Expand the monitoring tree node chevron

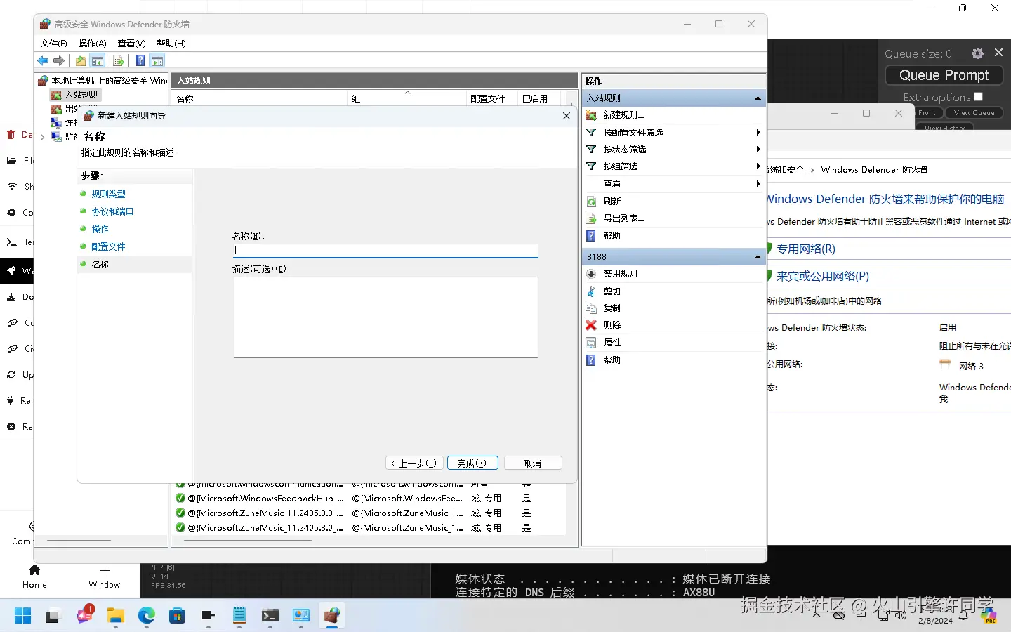pyautogui.click(x=43, y=137)
